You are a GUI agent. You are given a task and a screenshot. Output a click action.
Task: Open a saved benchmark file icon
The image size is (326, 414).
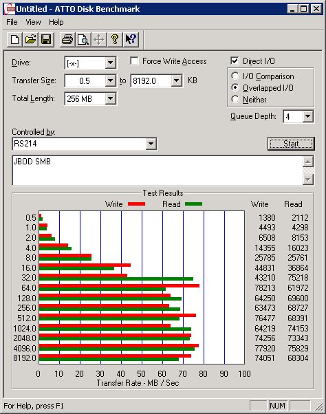click(x=30, y=40)
